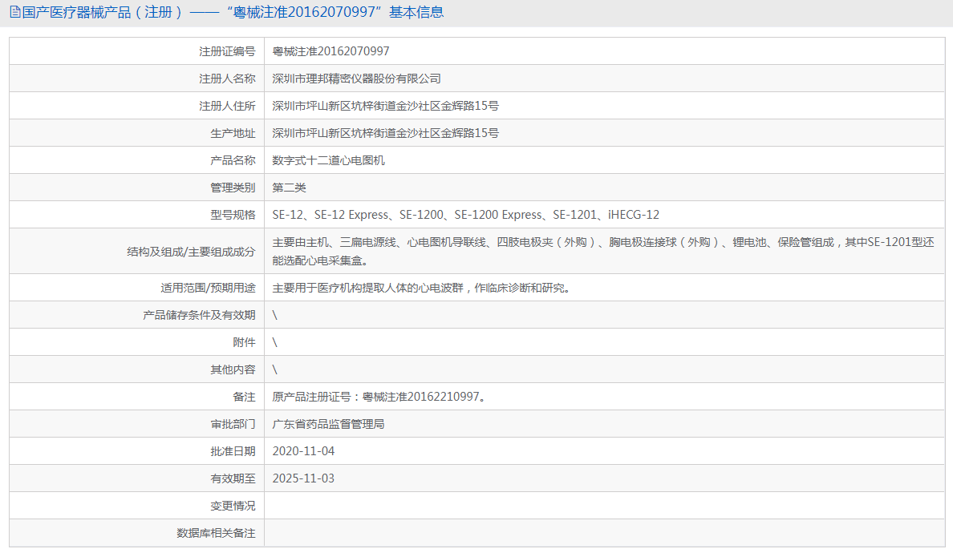Select the registrant name 深圳市理邦精密仪器股份有限公司
953x553 pixels.
(356, 79)
